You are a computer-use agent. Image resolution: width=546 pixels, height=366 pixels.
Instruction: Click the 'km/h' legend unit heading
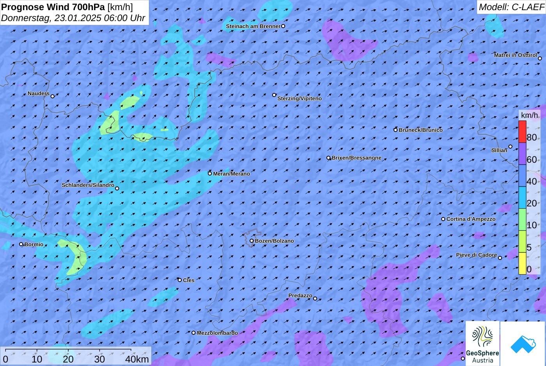530,115
